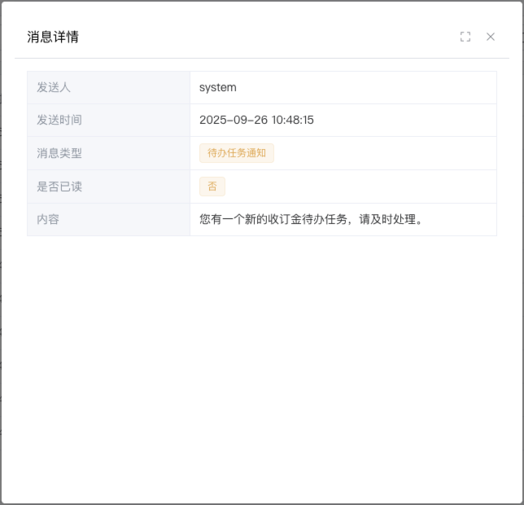Click the 待办任务通知 tag
This screenshot has height=505, width=524.
click(x=236, y=153)
